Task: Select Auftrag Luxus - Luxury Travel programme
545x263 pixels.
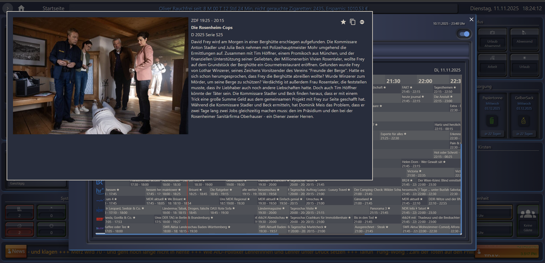Action: click(328, 192)
